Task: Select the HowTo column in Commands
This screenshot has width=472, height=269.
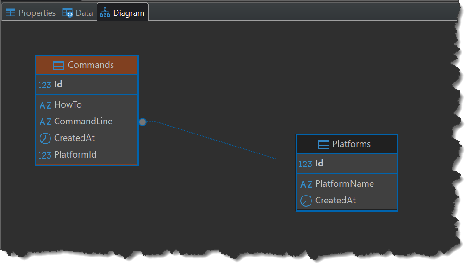Action: [68, 105]
